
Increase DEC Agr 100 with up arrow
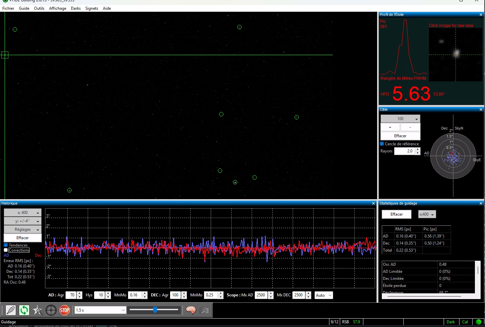click(x=184, y=293)
